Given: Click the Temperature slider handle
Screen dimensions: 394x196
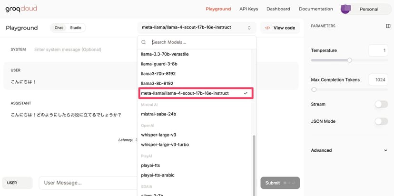Looking at the screenshot, I should pos(350,60).
